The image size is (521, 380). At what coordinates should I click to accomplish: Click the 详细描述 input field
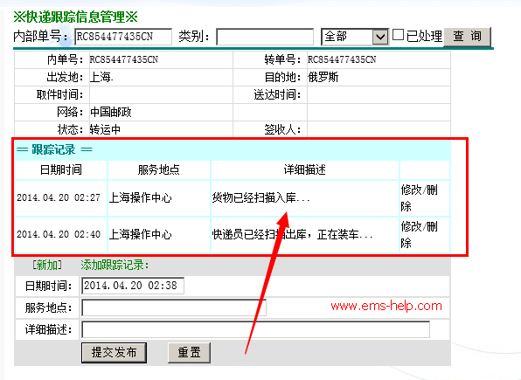click(255, 329)
